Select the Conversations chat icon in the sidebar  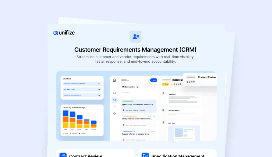[114, 100]
